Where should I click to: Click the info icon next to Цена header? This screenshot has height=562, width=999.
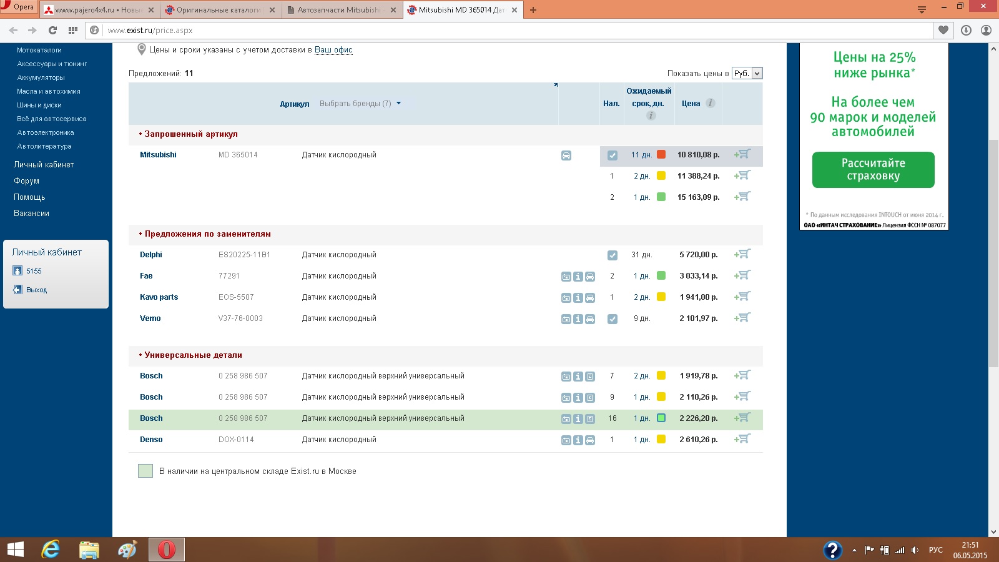point(710,103)
